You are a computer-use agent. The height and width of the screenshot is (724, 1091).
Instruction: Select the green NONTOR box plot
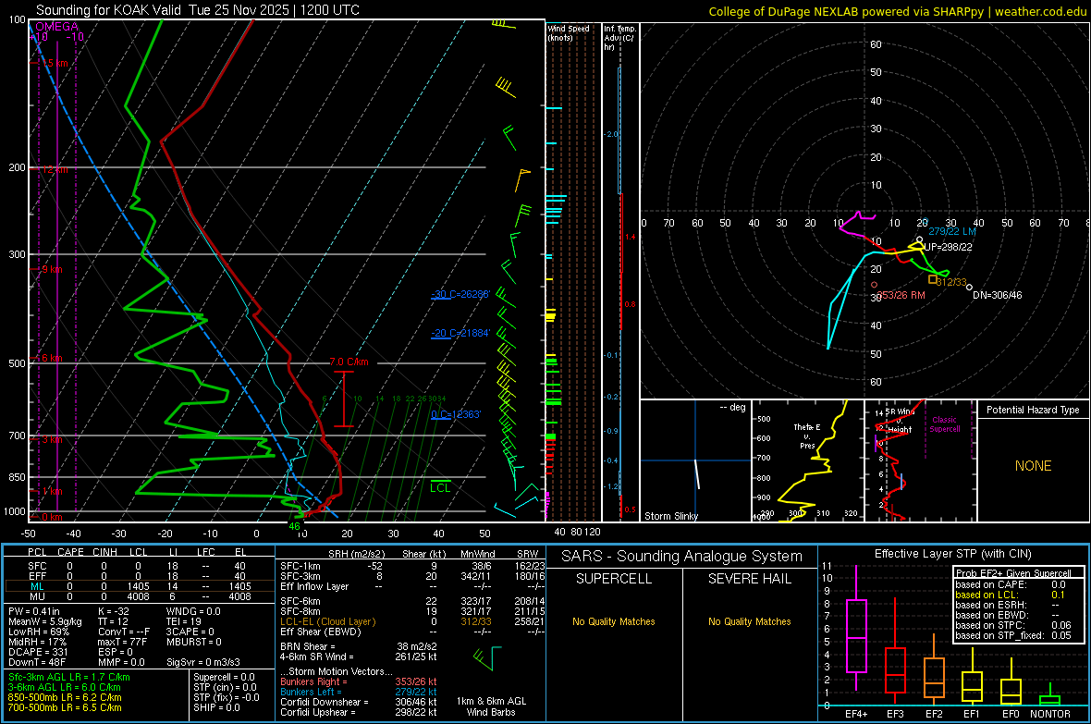(x=1049, y=696)
